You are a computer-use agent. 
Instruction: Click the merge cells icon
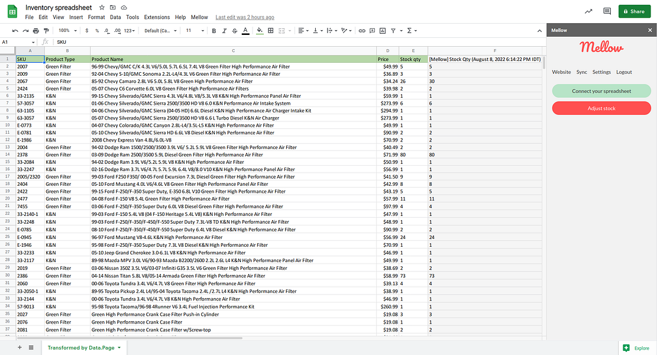281,31
